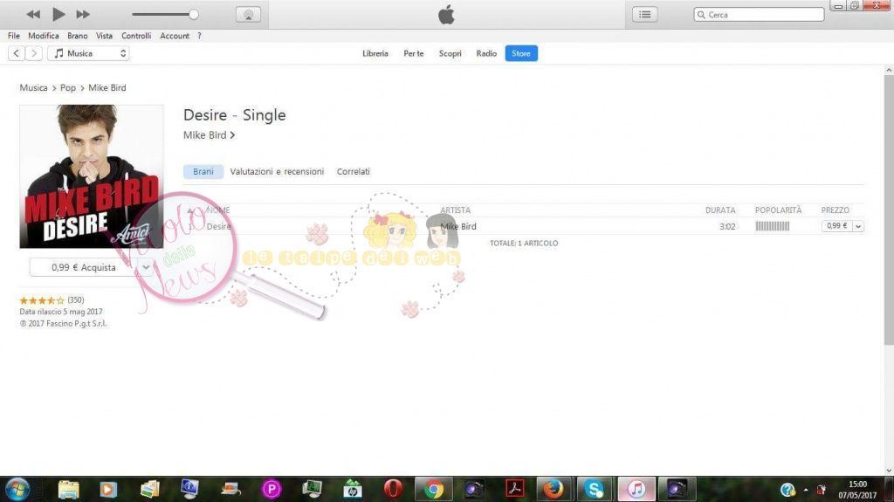Open the HP app in the taskbar

click(x=353, y=490)
